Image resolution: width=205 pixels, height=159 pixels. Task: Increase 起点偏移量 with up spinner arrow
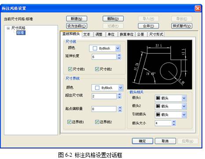pos(120,107)
